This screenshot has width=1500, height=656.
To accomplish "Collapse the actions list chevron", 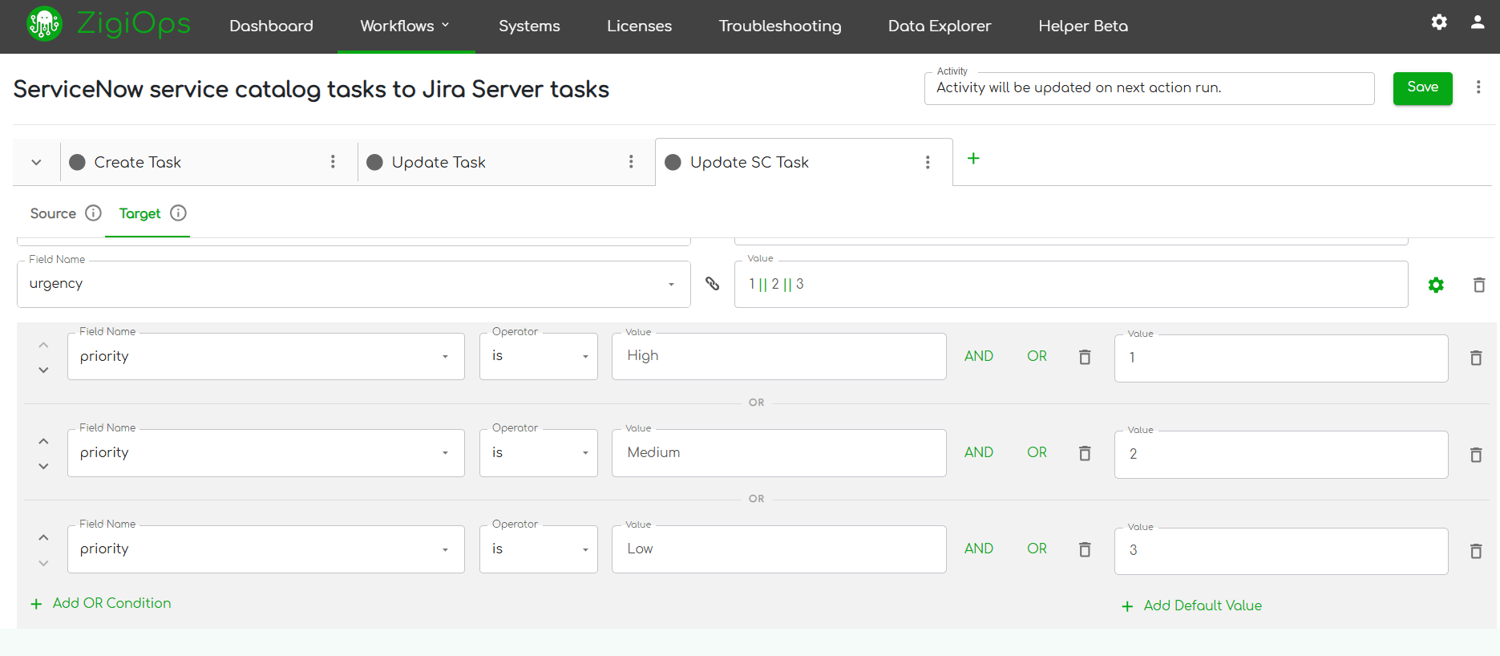I will (36, 162).
